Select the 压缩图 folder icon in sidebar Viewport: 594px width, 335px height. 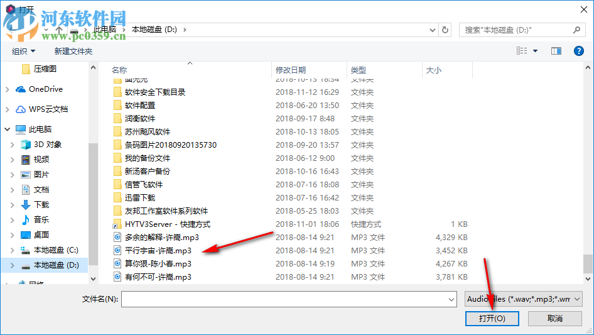coord(26,69)
